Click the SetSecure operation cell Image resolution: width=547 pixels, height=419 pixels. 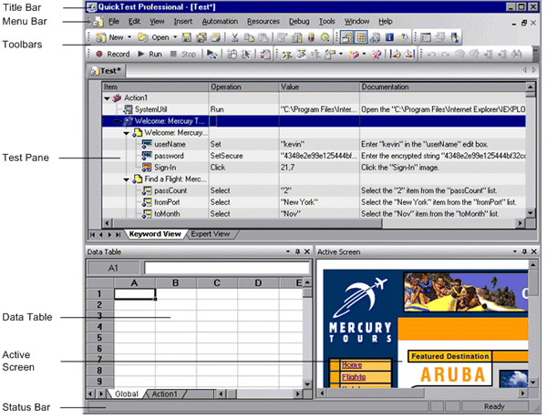[x=243, y=156]
